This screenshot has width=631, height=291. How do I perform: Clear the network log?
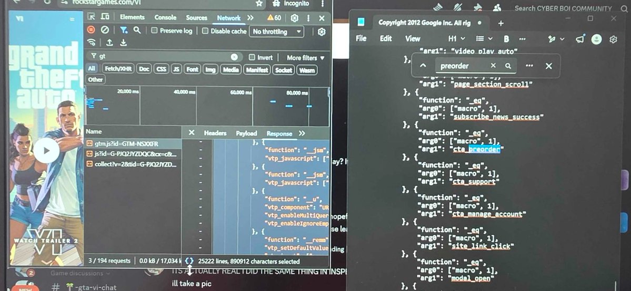pyautogui.click(x=105, y=30)
